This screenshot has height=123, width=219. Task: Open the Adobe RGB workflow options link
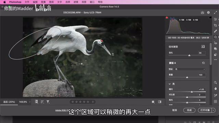62,110
